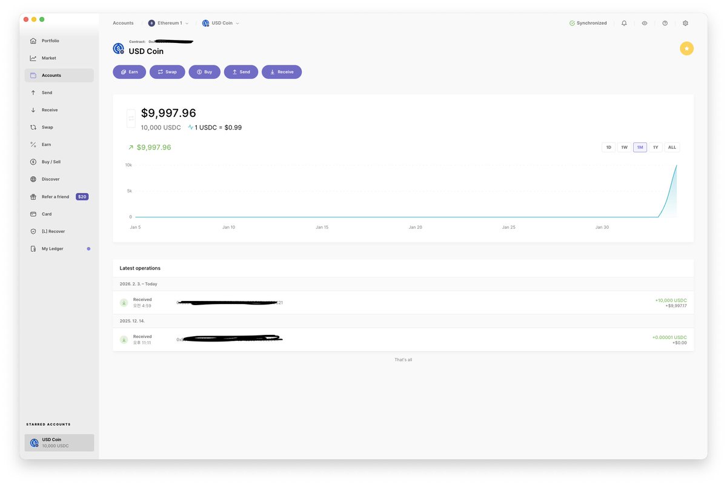Click the Earn percent icon in sidebar
The height and width of the screenshot is (485, 727).
coord(33,145)
